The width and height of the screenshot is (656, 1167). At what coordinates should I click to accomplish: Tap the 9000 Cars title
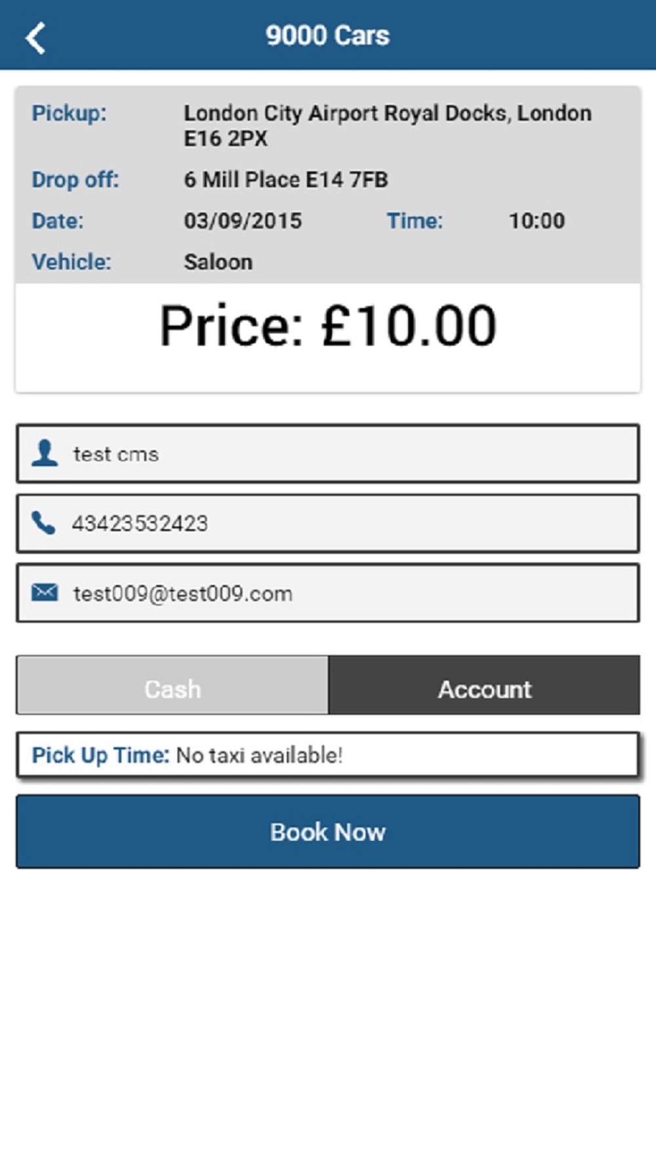pyautogui.click(x=327, y=35)
